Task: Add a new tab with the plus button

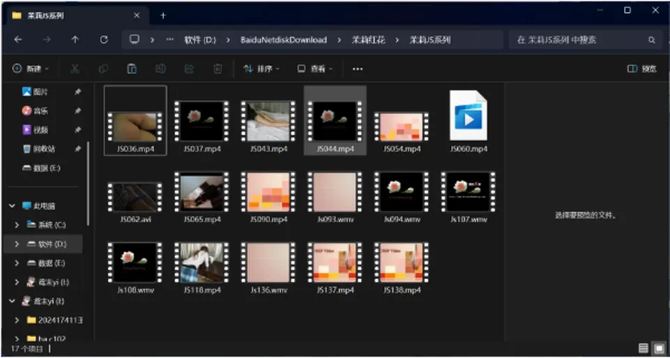Action: (163, 15)
